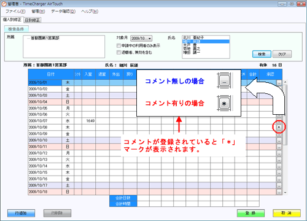Open the ファイル(F) menu
307x221 pixels.
click(15, 11)
